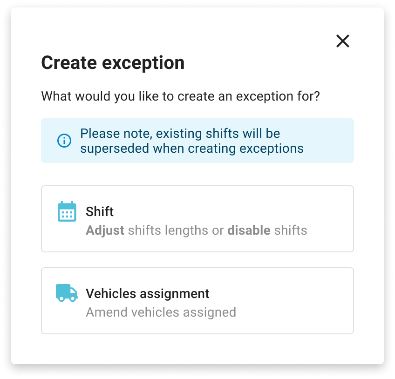Viewport: 395px width, 379px height.
Task: Click the truck icon for Vehicles assignment
Action: click(x=67, y=293)
